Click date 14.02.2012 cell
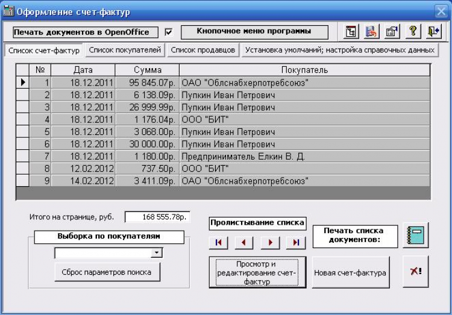The width and height of the screenshot is (452, 315). 83,181
